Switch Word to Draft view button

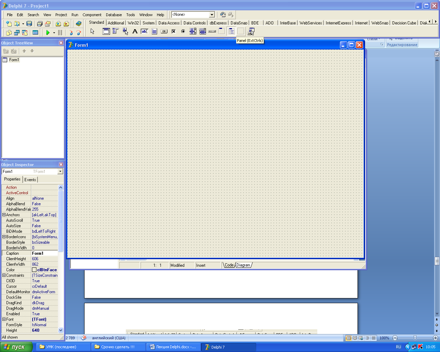(374, 338)
